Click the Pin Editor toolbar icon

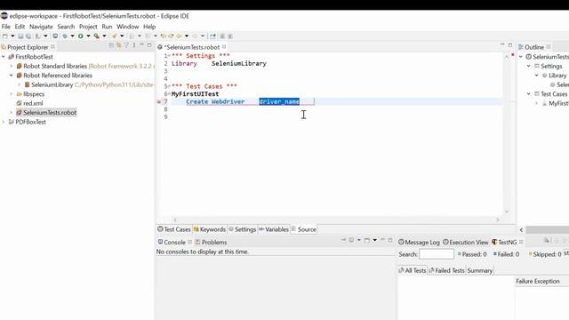click(213, 36)
